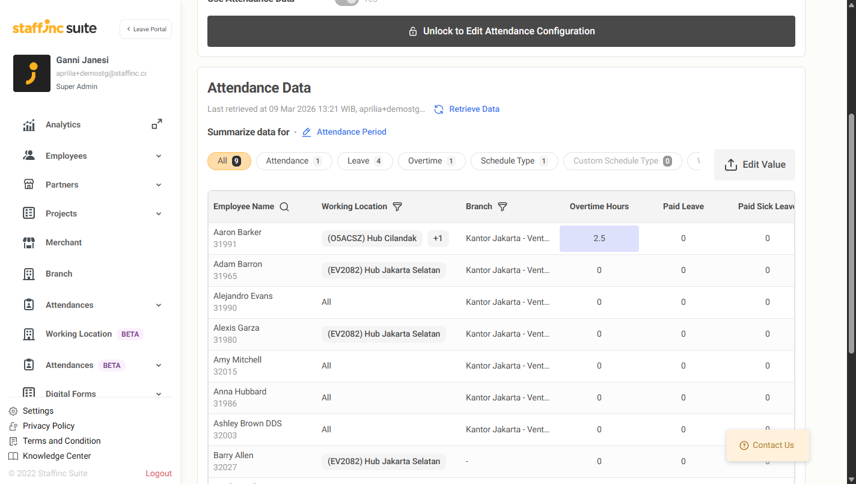Image resolution: width=856 pixels, height=484 pixels.
Task: Expand the Employees sidebar menu
Action: click(159, 156)
